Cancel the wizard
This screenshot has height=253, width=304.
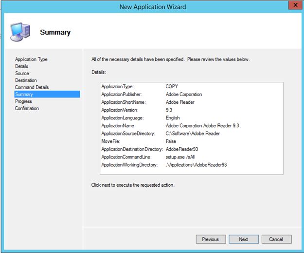click(x=276, y=239)
